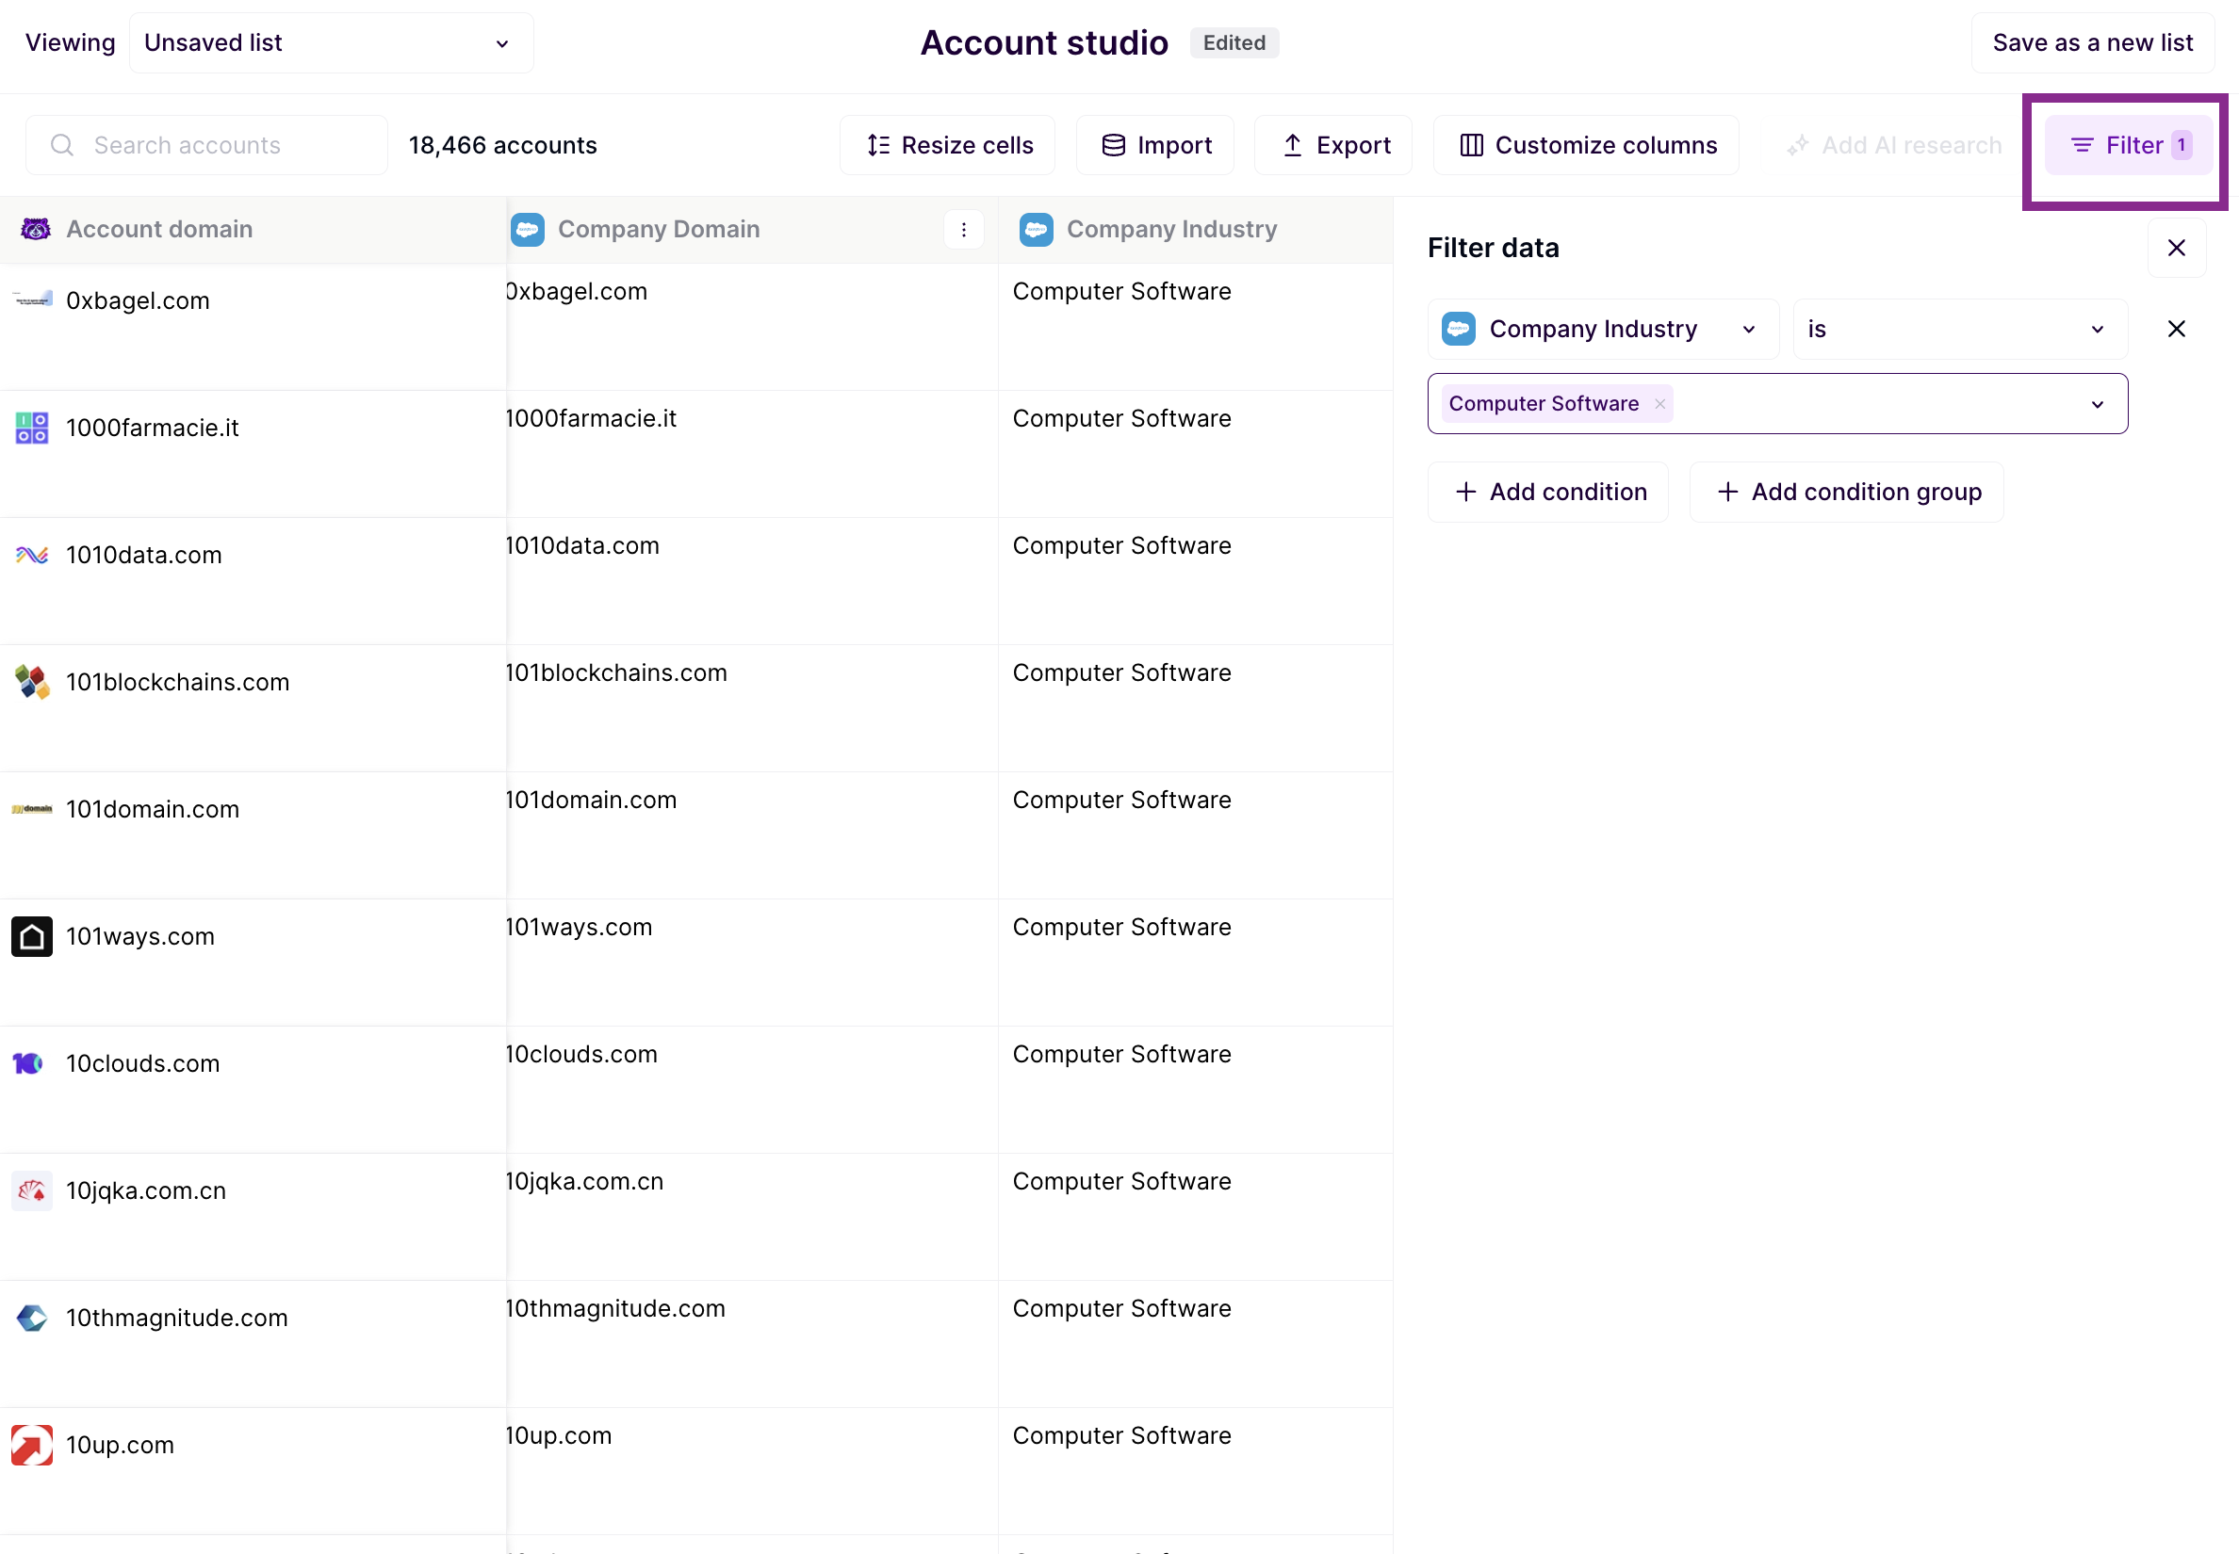This screenshot has width=2239, height=1554.
Task: Click the Company Domain provider icon
Action: click(527, 229)
